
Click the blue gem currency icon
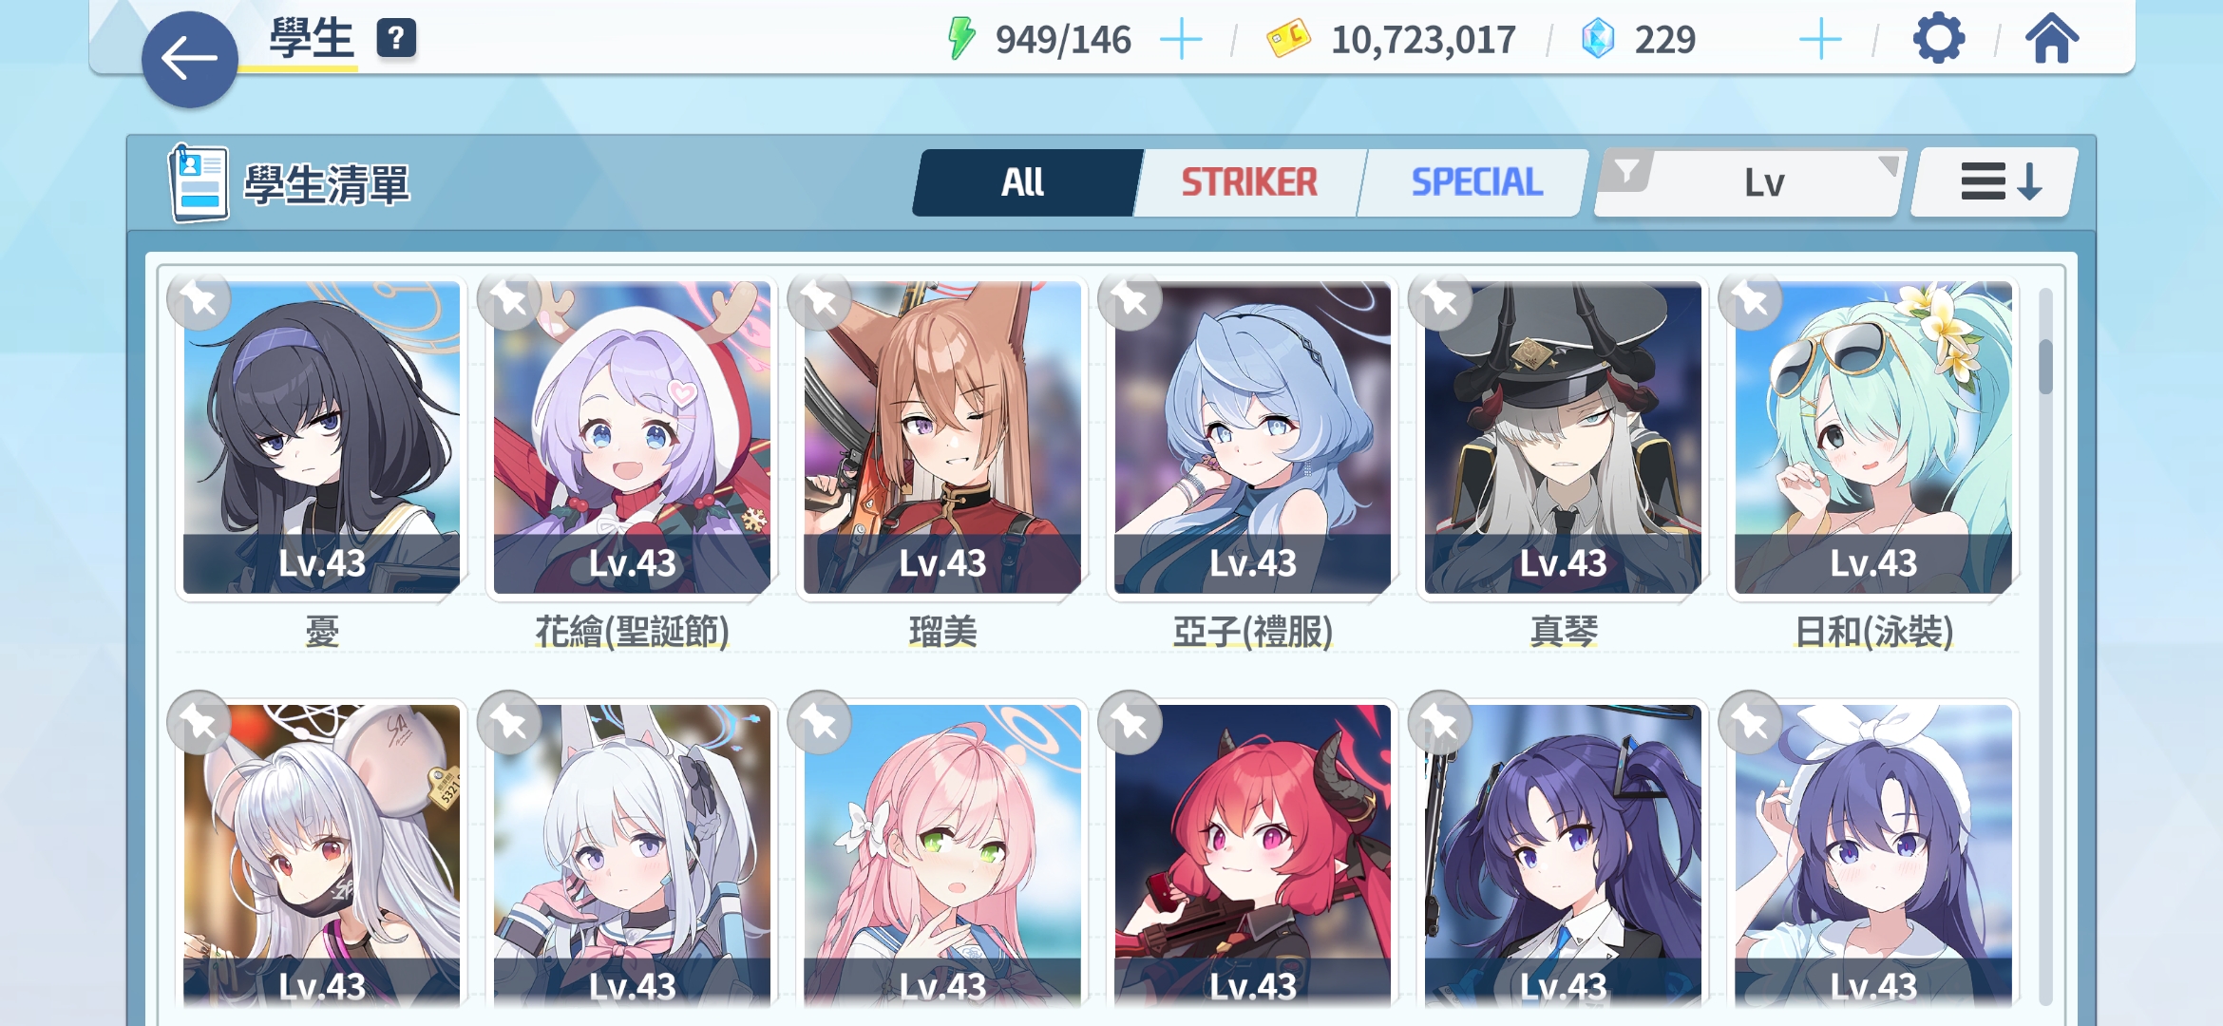(x=1598, y=39)
